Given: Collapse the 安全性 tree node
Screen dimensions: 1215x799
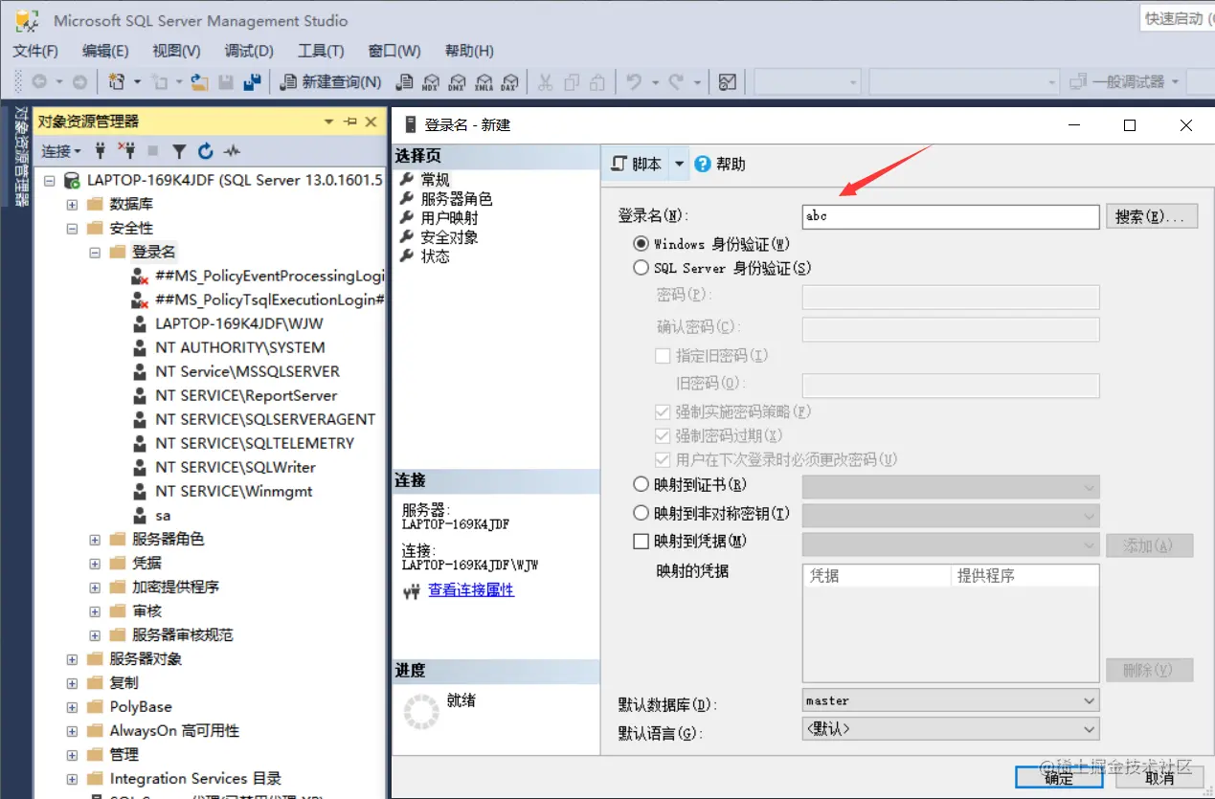Looking at the screenshot, I should pos(72,228).
